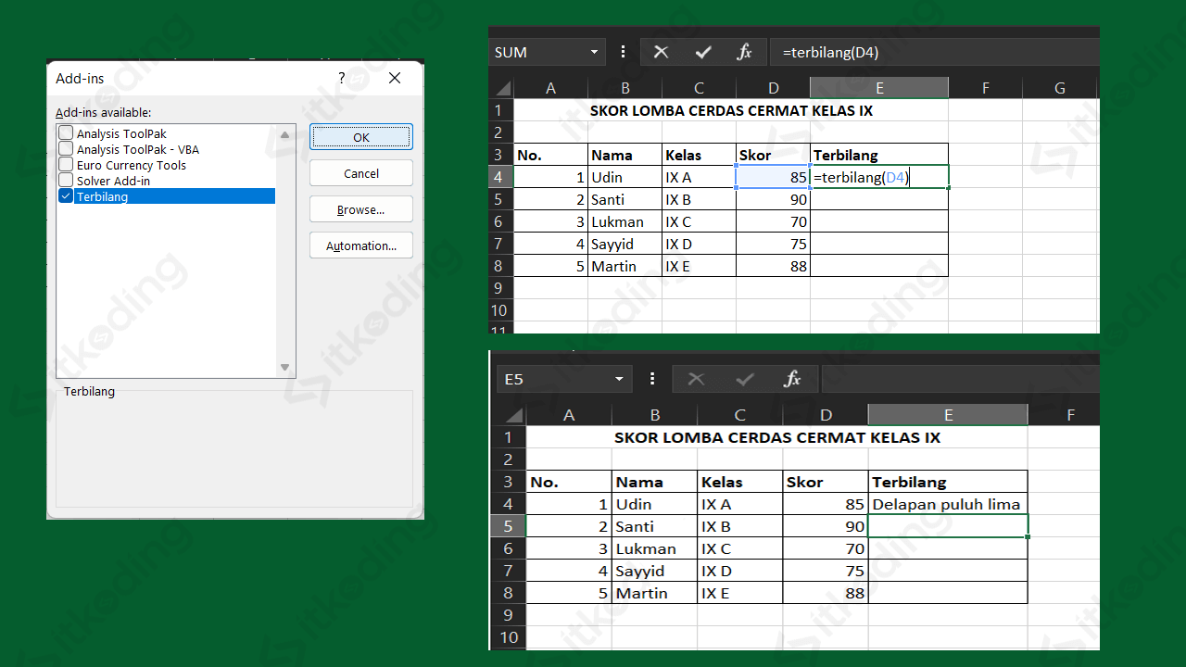Viewport: 1186px width, 667px height.
Task: Click the formula bar showing =terbilang(D4)
Action: 934,53
